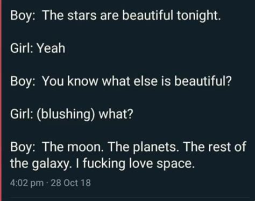
Task: Click the last 'Boy:' speaker label
Action: coord(23,148)
